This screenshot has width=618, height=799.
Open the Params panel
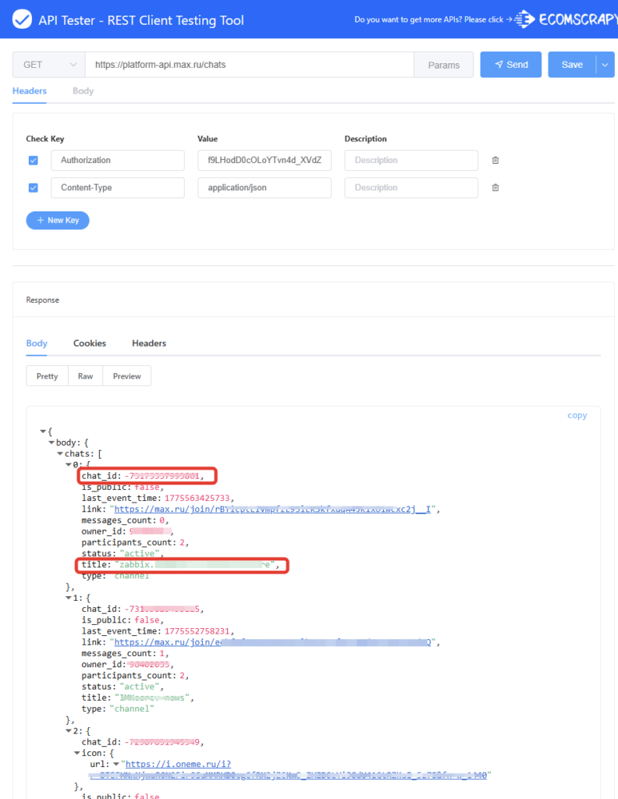(x=443, y=65)
